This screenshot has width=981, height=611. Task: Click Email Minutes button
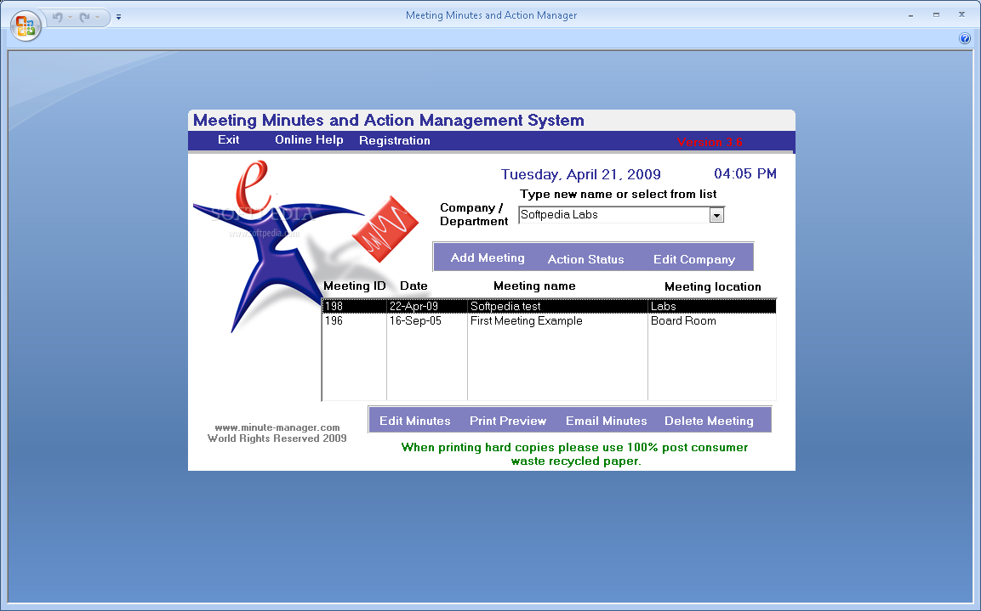607,421
